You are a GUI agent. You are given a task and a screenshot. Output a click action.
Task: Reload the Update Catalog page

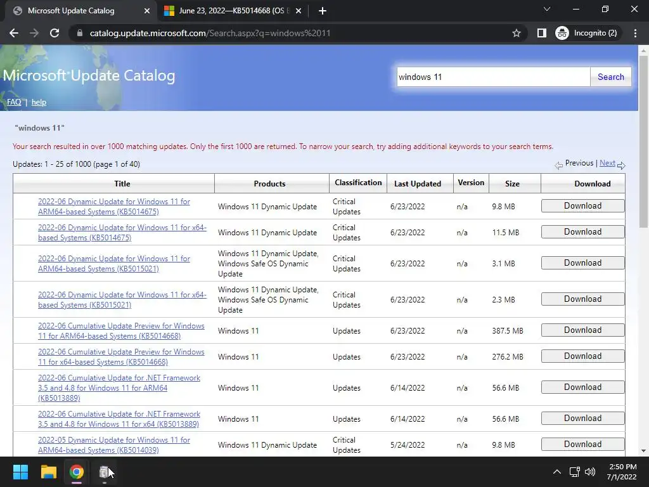tap(55, 33)
